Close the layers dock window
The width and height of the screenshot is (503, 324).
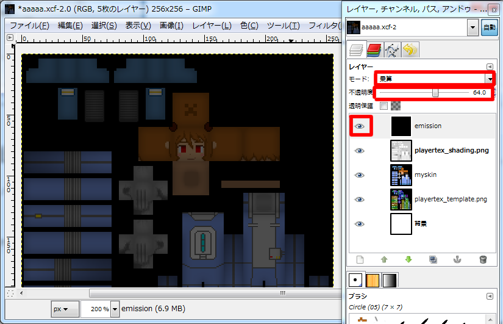point(494,10)
